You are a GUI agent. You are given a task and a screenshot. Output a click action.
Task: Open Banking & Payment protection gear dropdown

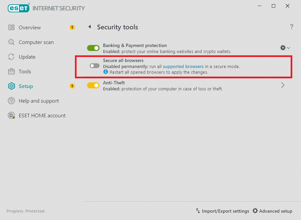click(x=285, y=48)
